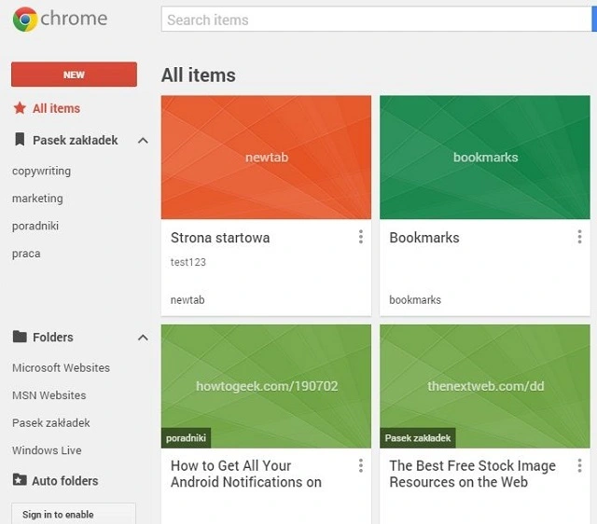This screenshot has height=524, width=597.
Task: Click the blue search button edge
Action: coord(594,19)
